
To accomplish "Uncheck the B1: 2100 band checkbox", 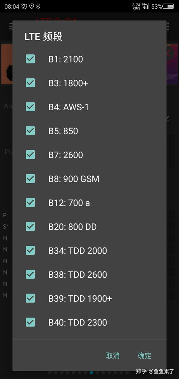I will (x=30, y=59).
